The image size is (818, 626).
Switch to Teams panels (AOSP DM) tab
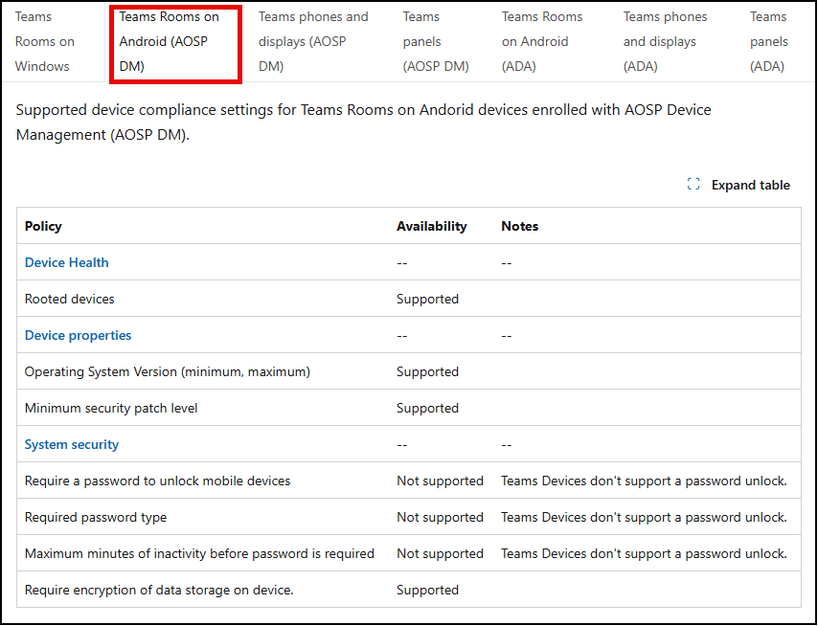pos(435,42)
